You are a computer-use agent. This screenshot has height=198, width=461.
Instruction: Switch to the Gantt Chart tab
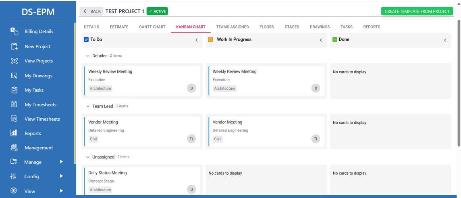152,27
